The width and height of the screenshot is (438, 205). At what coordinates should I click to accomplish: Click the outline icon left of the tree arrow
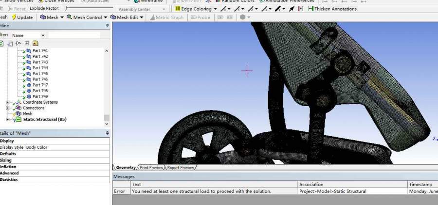[x=10, y=44]
